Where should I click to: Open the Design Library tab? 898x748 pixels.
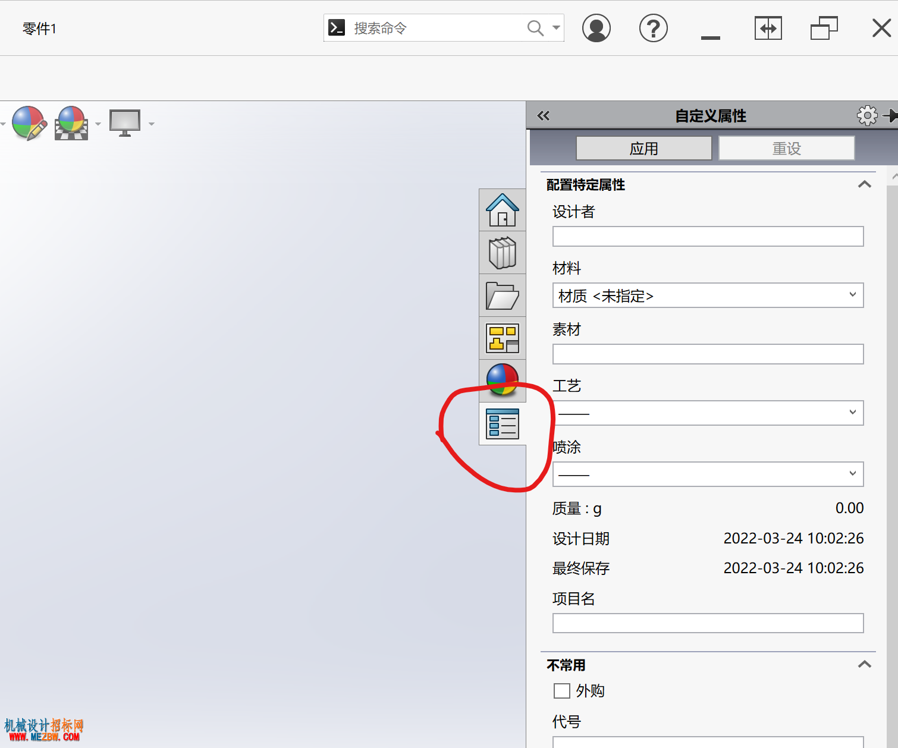[x=503, y=253]
